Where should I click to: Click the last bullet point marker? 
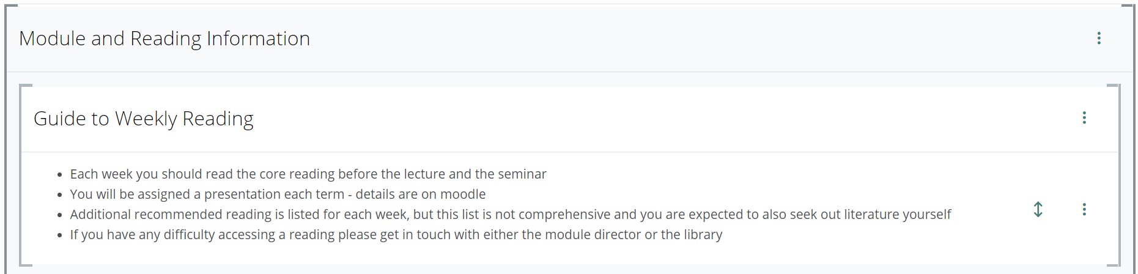coord(59,235)
